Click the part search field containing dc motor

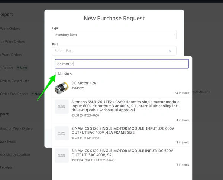click(122, 64)
